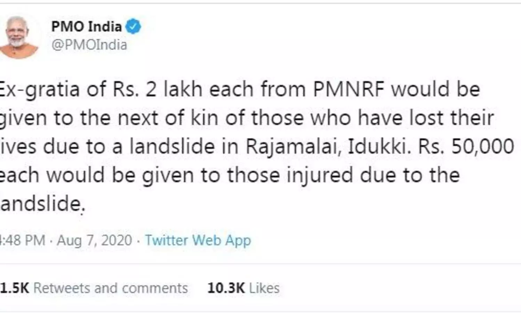The width and height of the screenshot is (521, 313).
Task: Click the 4:48 PM timestamp
Action: click(22, 240)
